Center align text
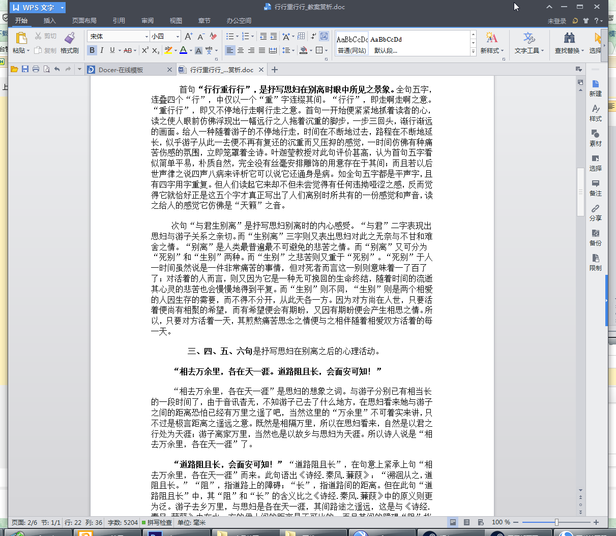Viewport: 616px width, 536px height. [241, 50]
